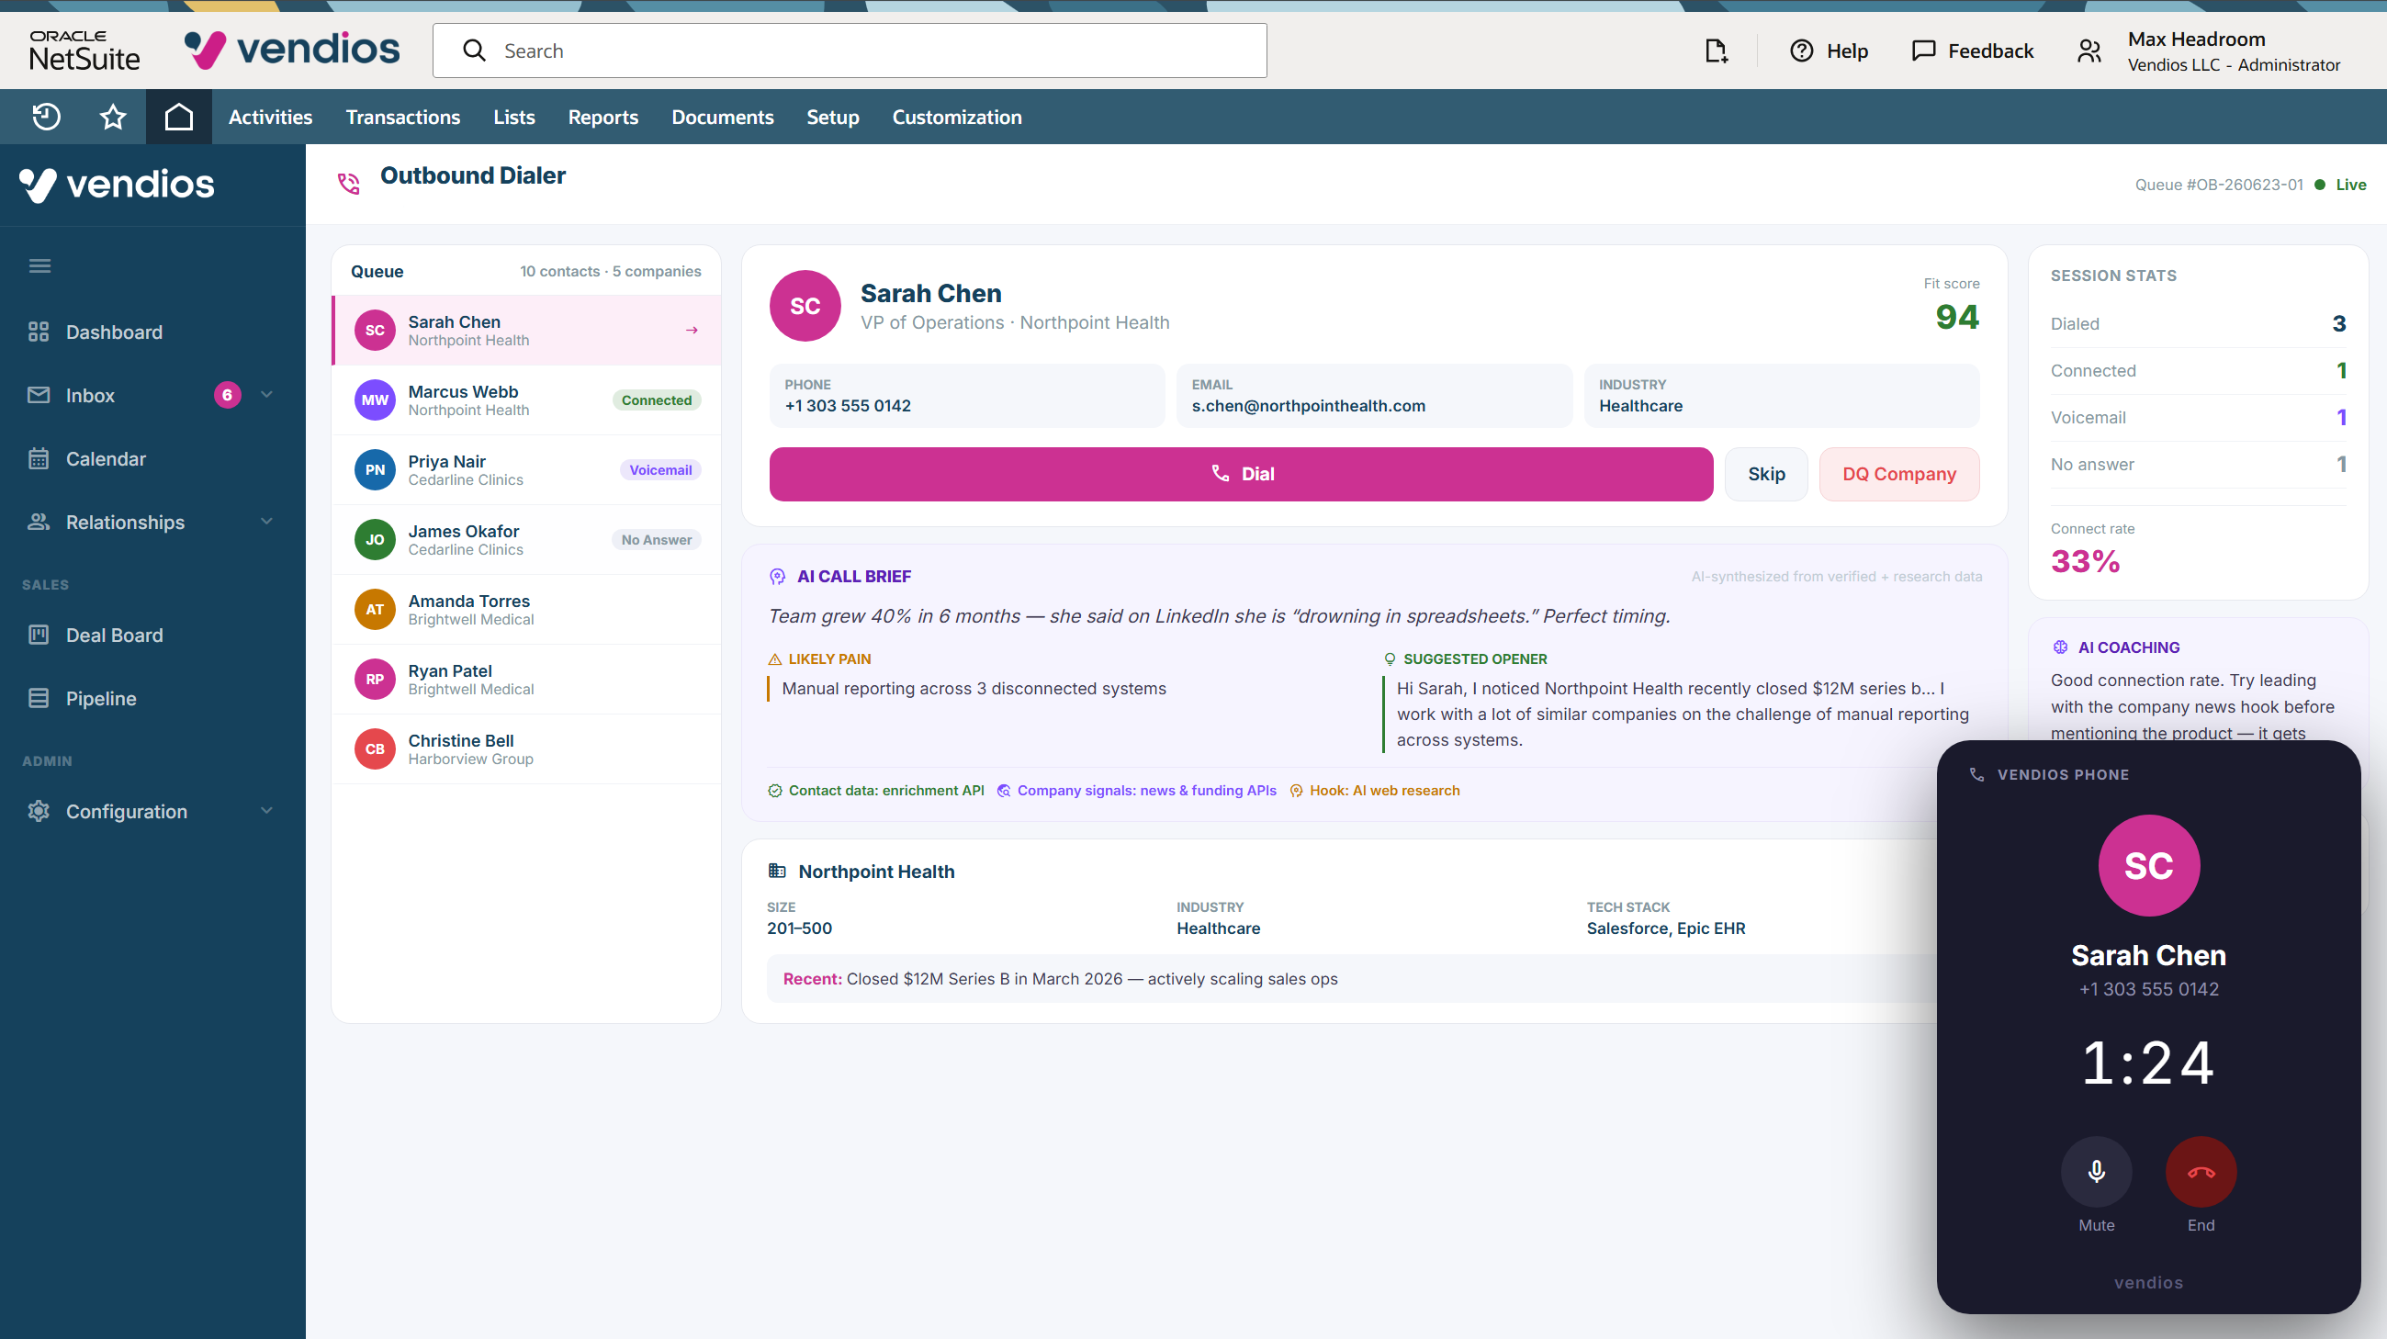The image size is (2387, 1339).
Task: Click the Connect rate 33% value
Action: (2085, 560)
